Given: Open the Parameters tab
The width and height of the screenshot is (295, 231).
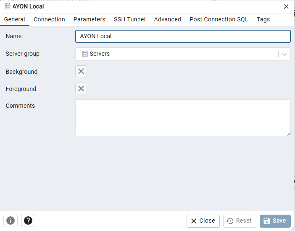Looking at the screenshot, I should click(x=89, y=19).
